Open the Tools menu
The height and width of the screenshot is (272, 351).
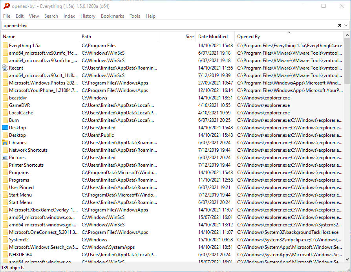coord(135,16)
